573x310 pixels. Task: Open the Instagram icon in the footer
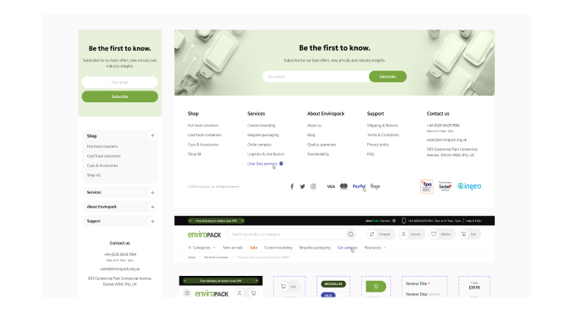313,186
